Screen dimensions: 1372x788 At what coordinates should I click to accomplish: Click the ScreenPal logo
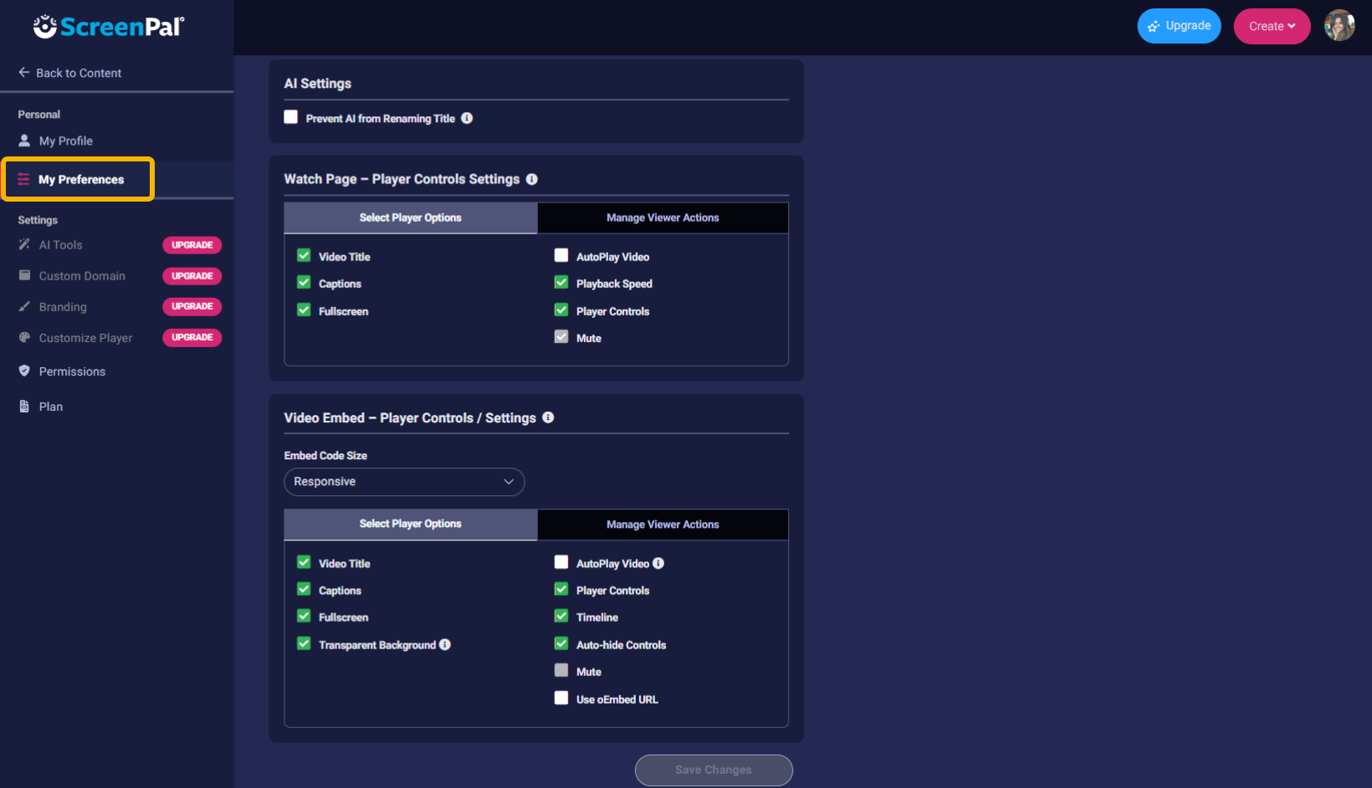pyautogui.click(x=109, y=27)
